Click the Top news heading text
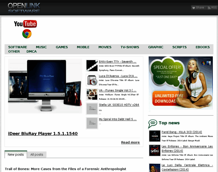The height and width of the screenshot is (172, 218). [169, 123]
